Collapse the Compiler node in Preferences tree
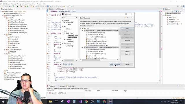This screenshot has height=104, width=185. tap(65, 39)
